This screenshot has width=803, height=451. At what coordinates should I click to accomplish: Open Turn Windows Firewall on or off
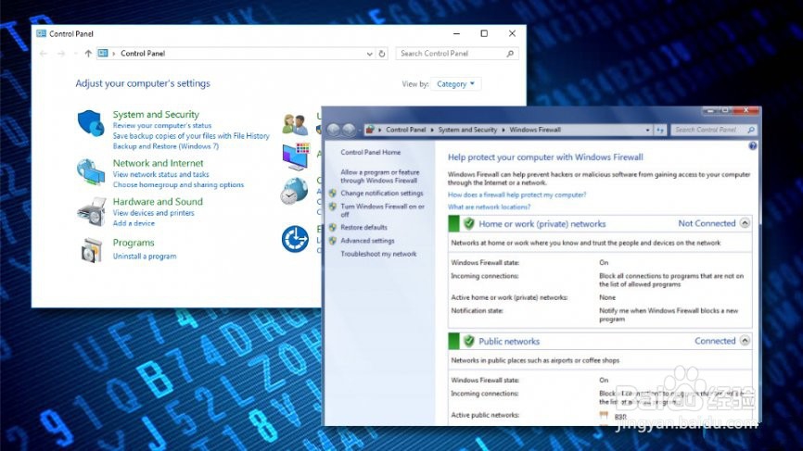383,210
